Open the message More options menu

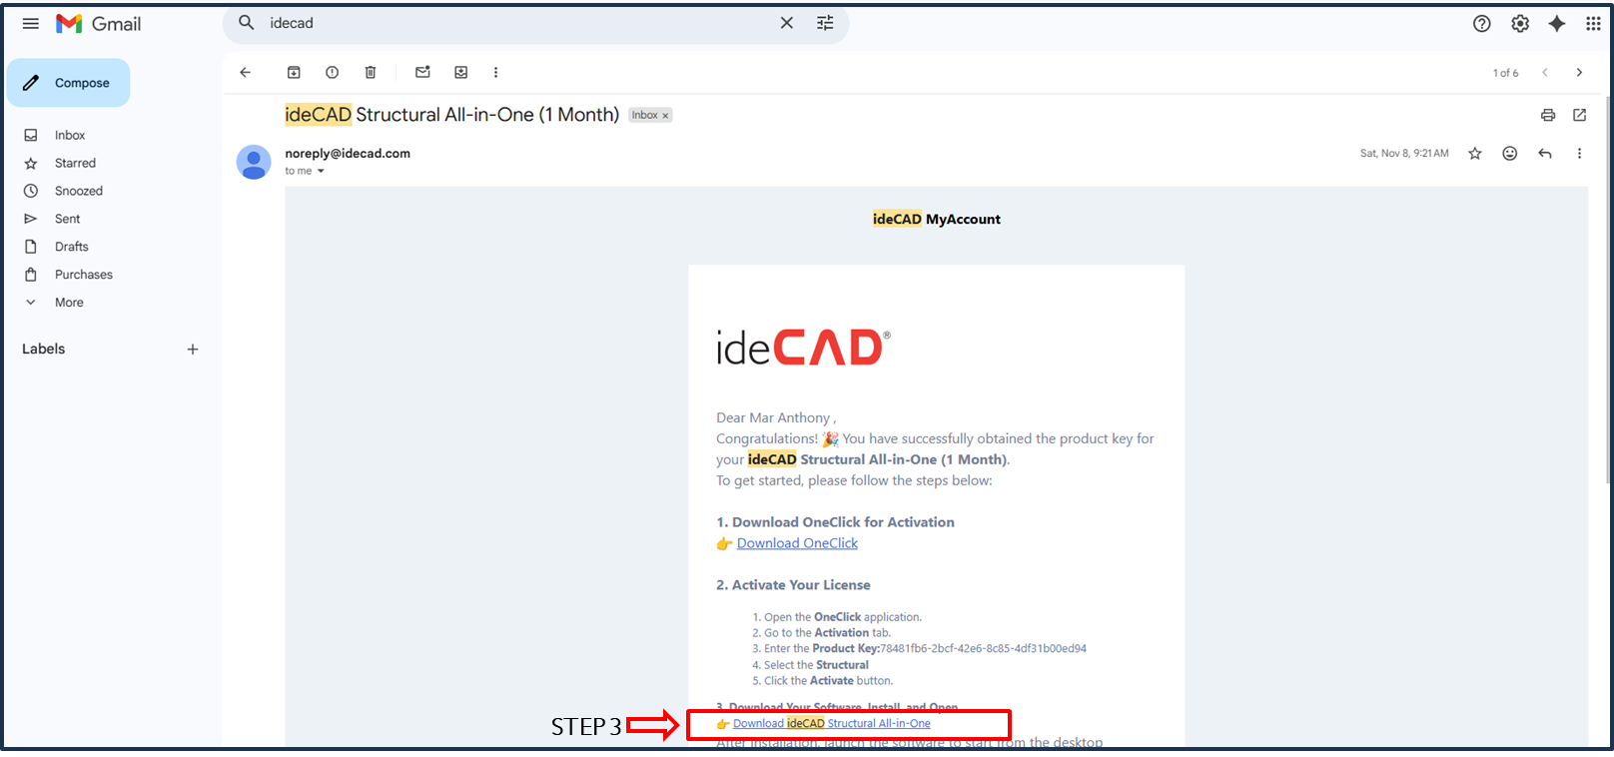(x=1579, y=153)
